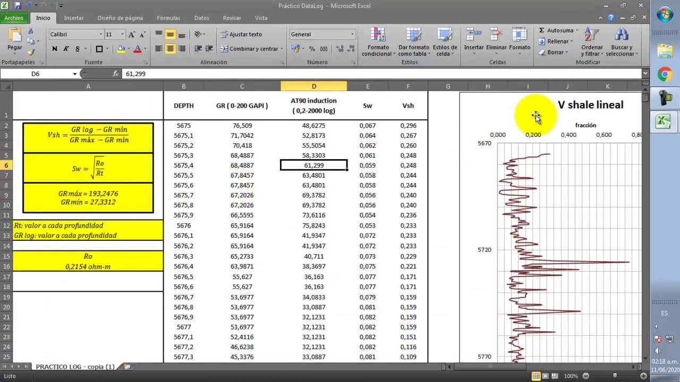680x382 pixels.
Task: Toggle underline S formatting
Action: [78, 49]
